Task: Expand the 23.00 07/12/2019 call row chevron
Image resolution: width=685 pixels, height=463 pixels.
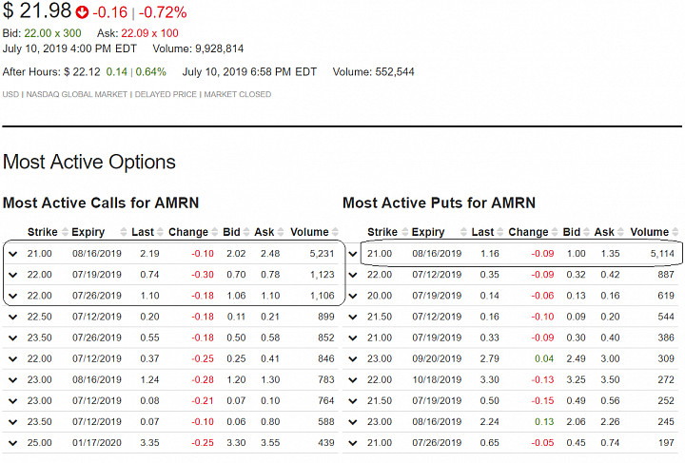Action: click(x=13, y=401)
